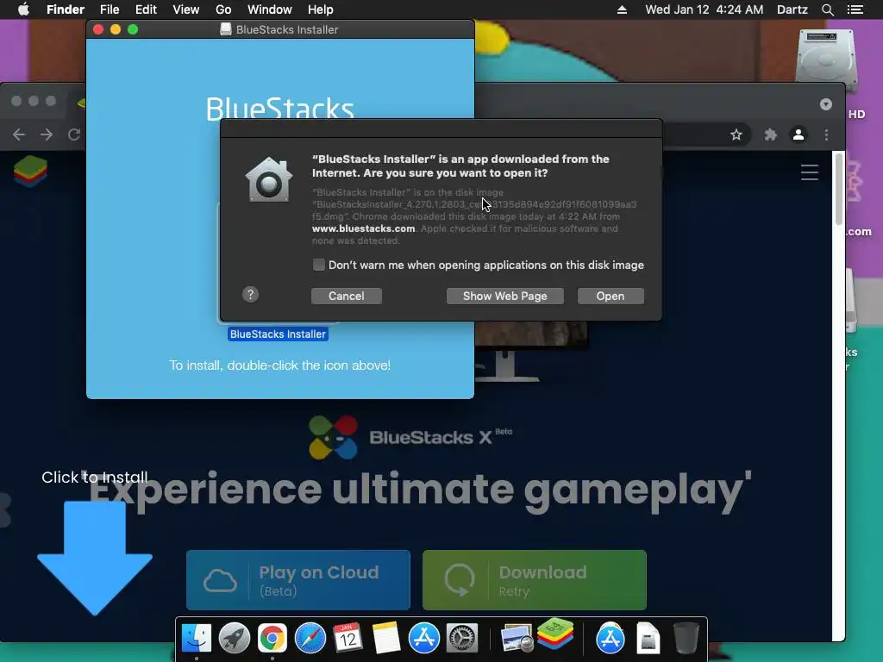Click BlueStacks logo on webpage
Image resolution: width=883 pixels, height=662 pixels.
[30, 172]
